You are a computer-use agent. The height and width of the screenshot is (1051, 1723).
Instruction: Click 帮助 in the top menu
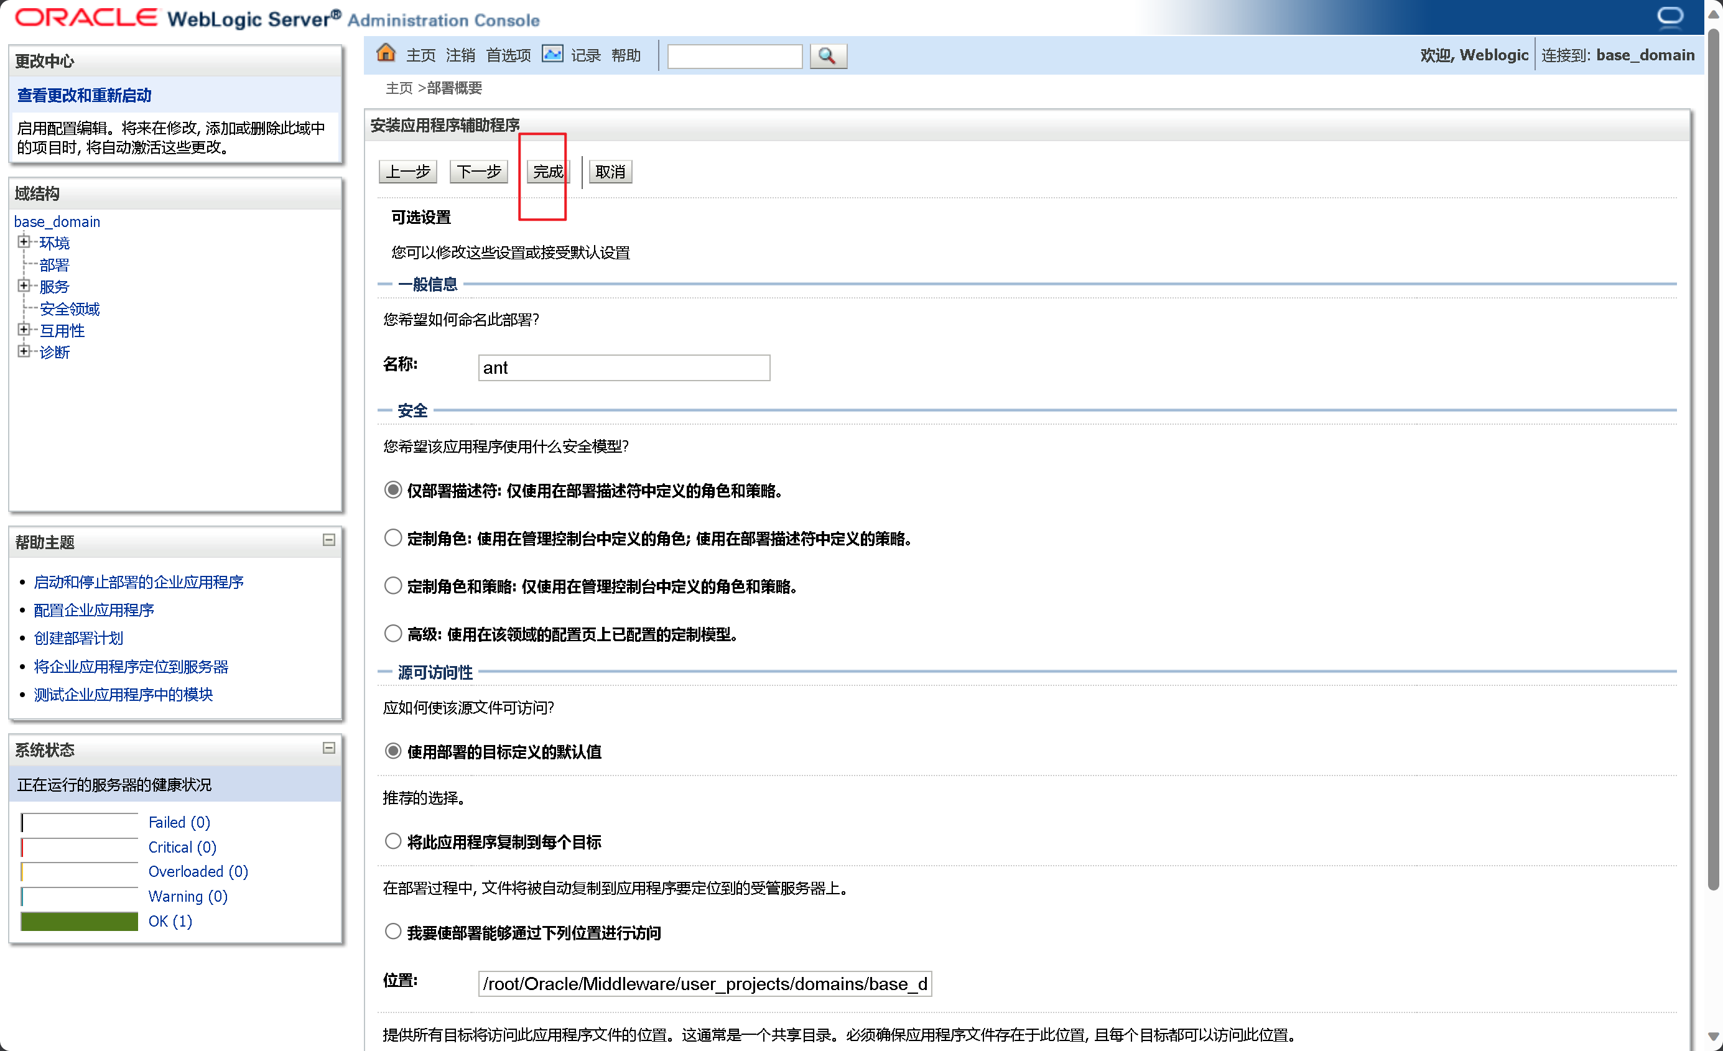click(625, 55)
